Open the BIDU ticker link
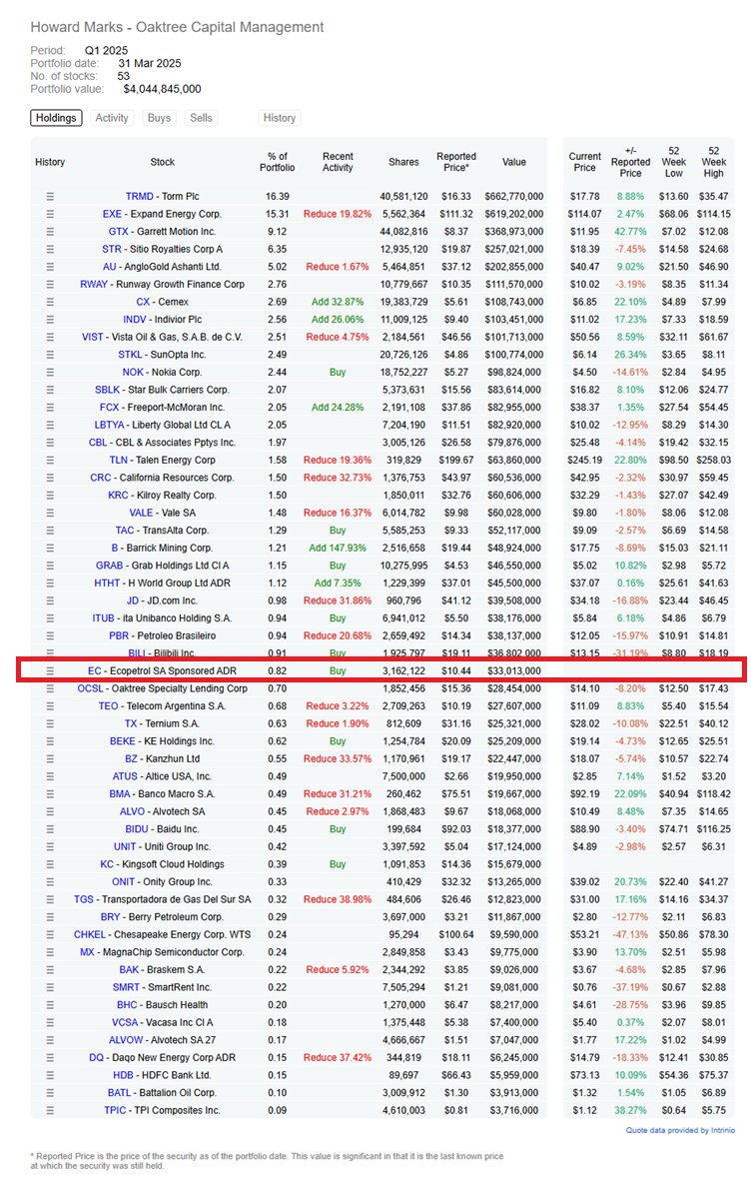The height and width of the screenshot is (1192, 755). 137,828
